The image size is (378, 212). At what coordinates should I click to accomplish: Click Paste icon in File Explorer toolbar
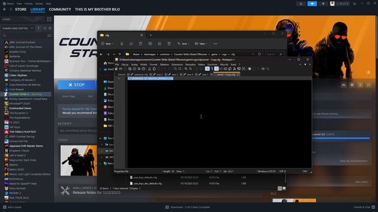[x=141, y=44]
